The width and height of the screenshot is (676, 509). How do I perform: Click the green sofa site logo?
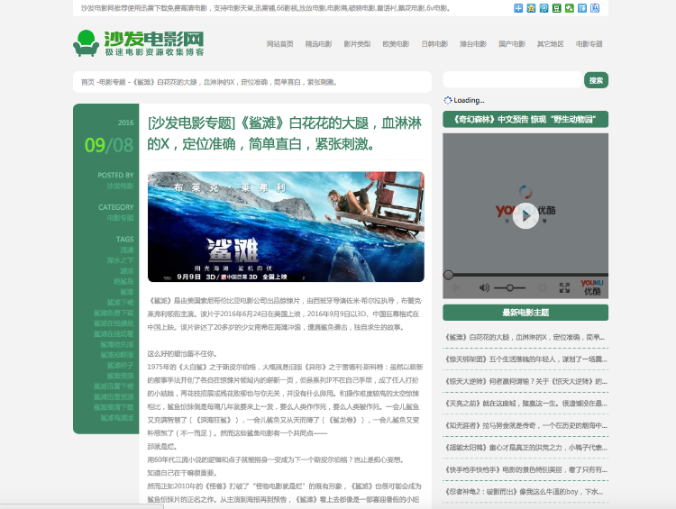click(139, 43)
